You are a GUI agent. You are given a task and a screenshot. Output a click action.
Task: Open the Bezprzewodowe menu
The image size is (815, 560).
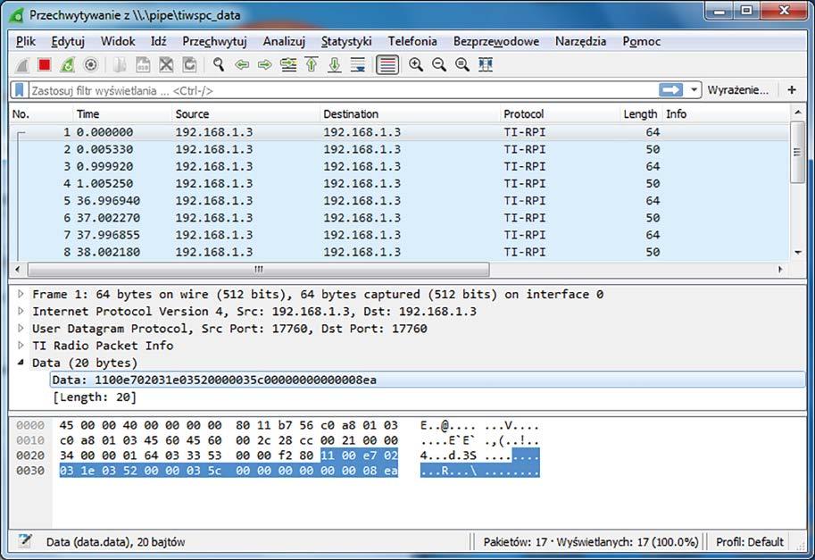pos(496,42)
